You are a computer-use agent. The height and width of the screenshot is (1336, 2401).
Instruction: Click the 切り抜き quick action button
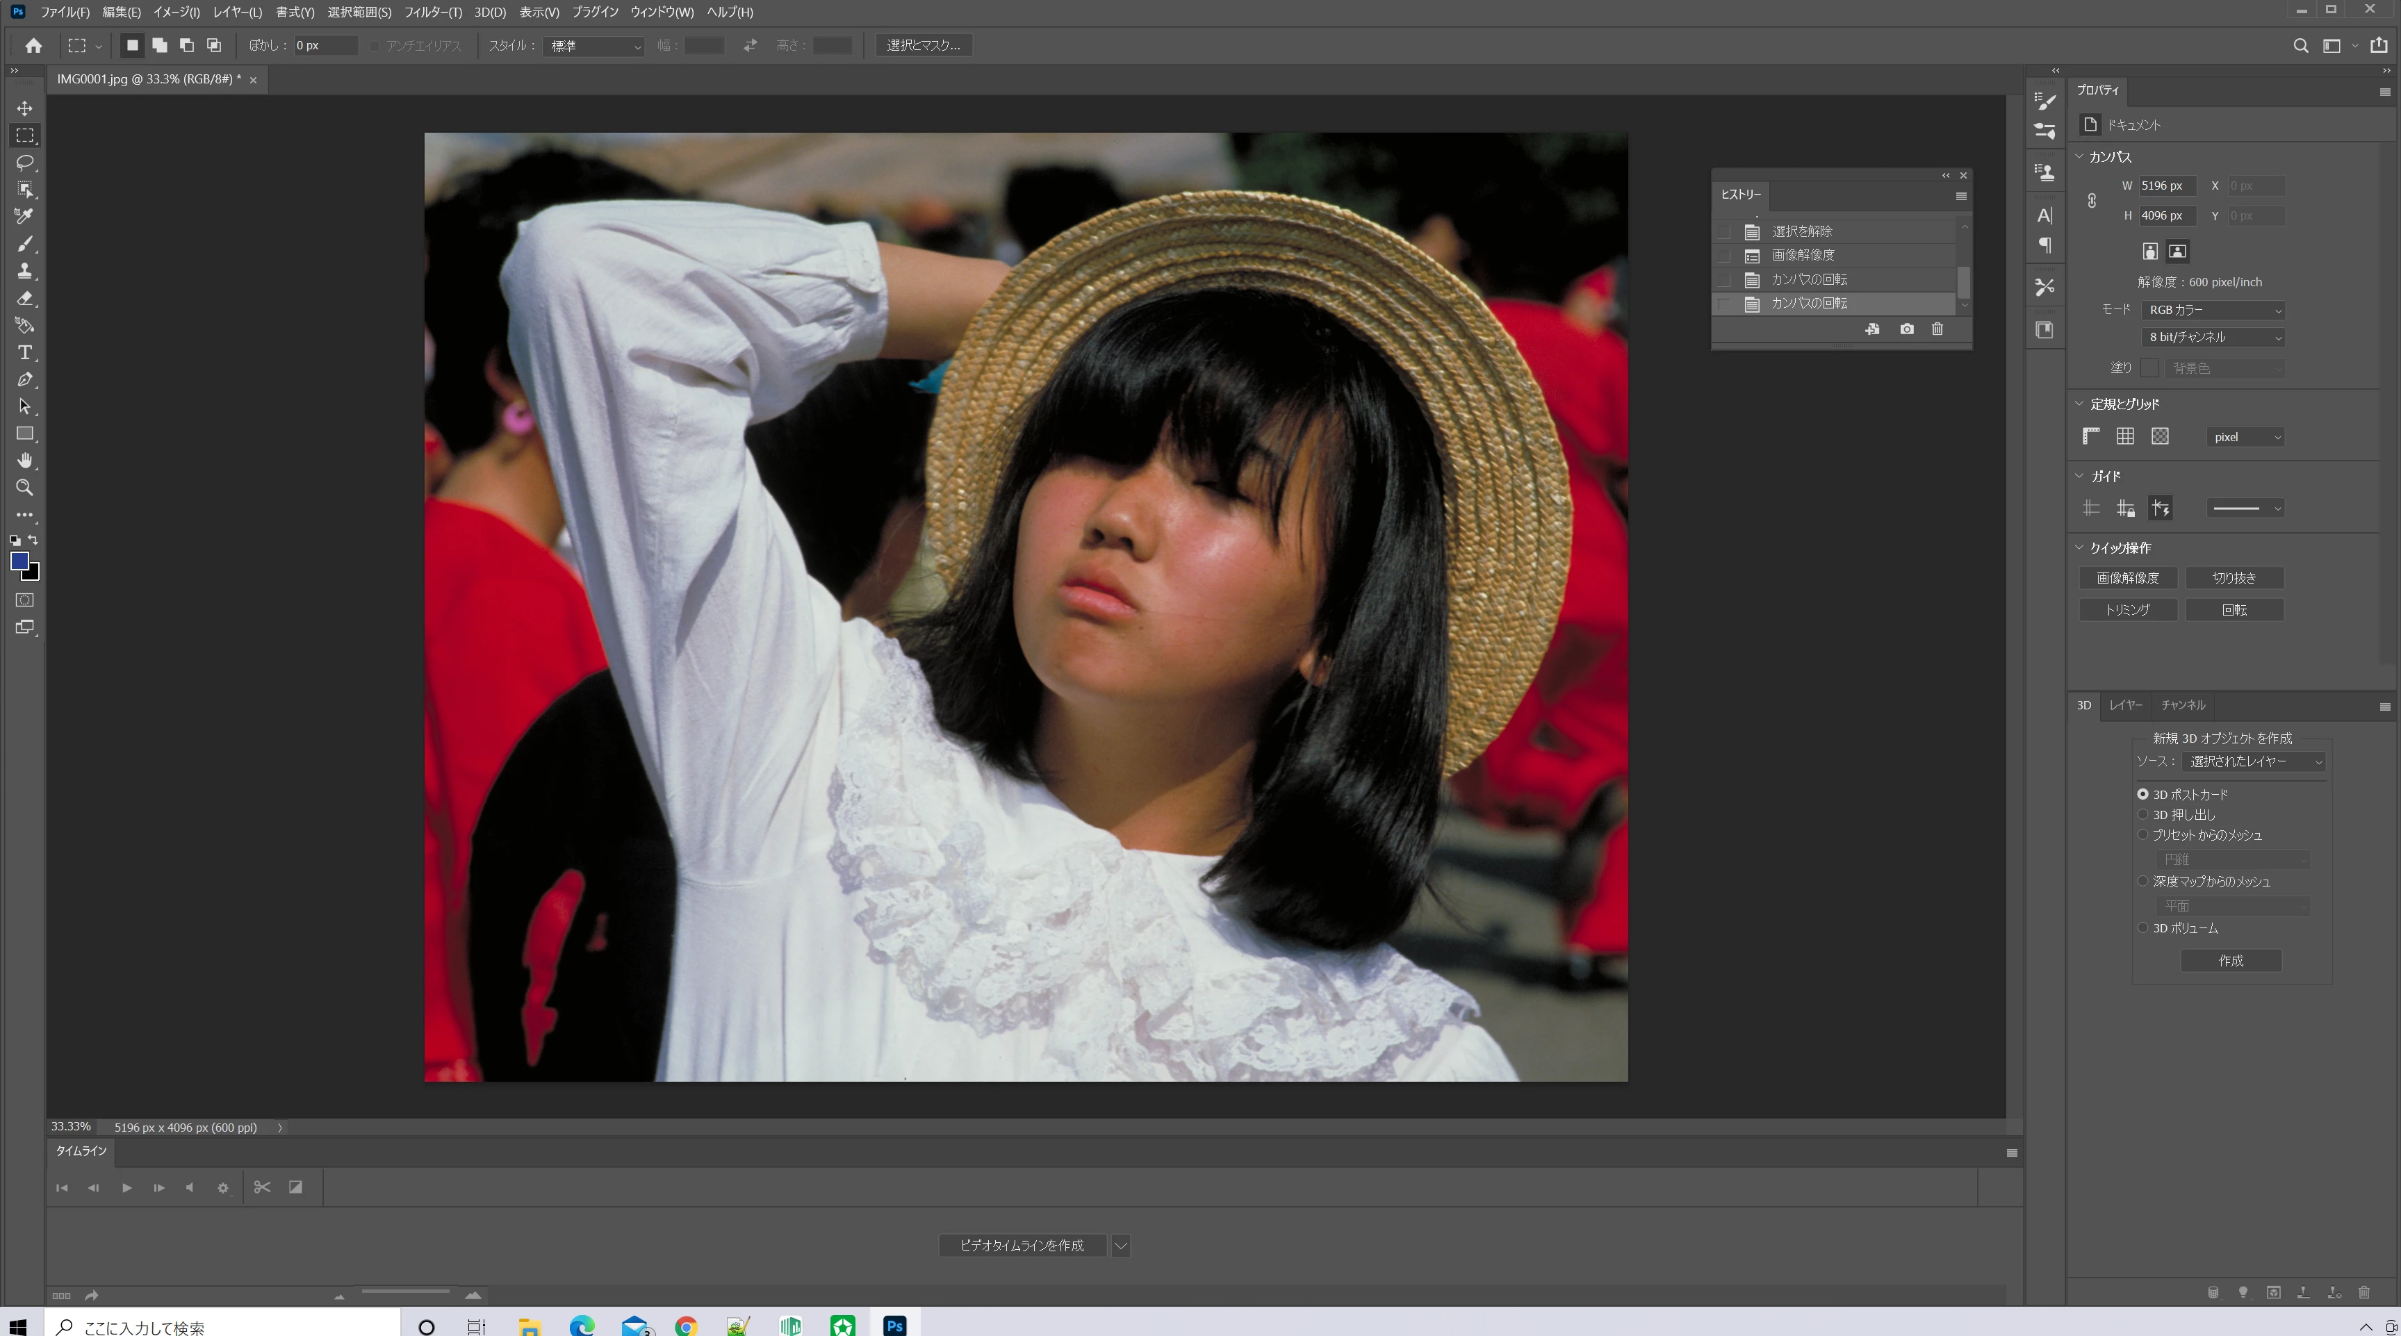(2234, 577)
